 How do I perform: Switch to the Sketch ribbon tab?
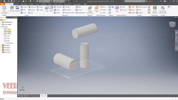click(17, 4)
